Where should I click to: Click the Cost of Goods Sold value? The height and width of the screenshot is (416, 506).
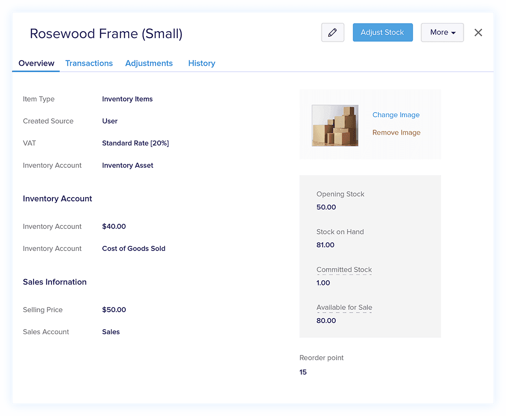134,249
